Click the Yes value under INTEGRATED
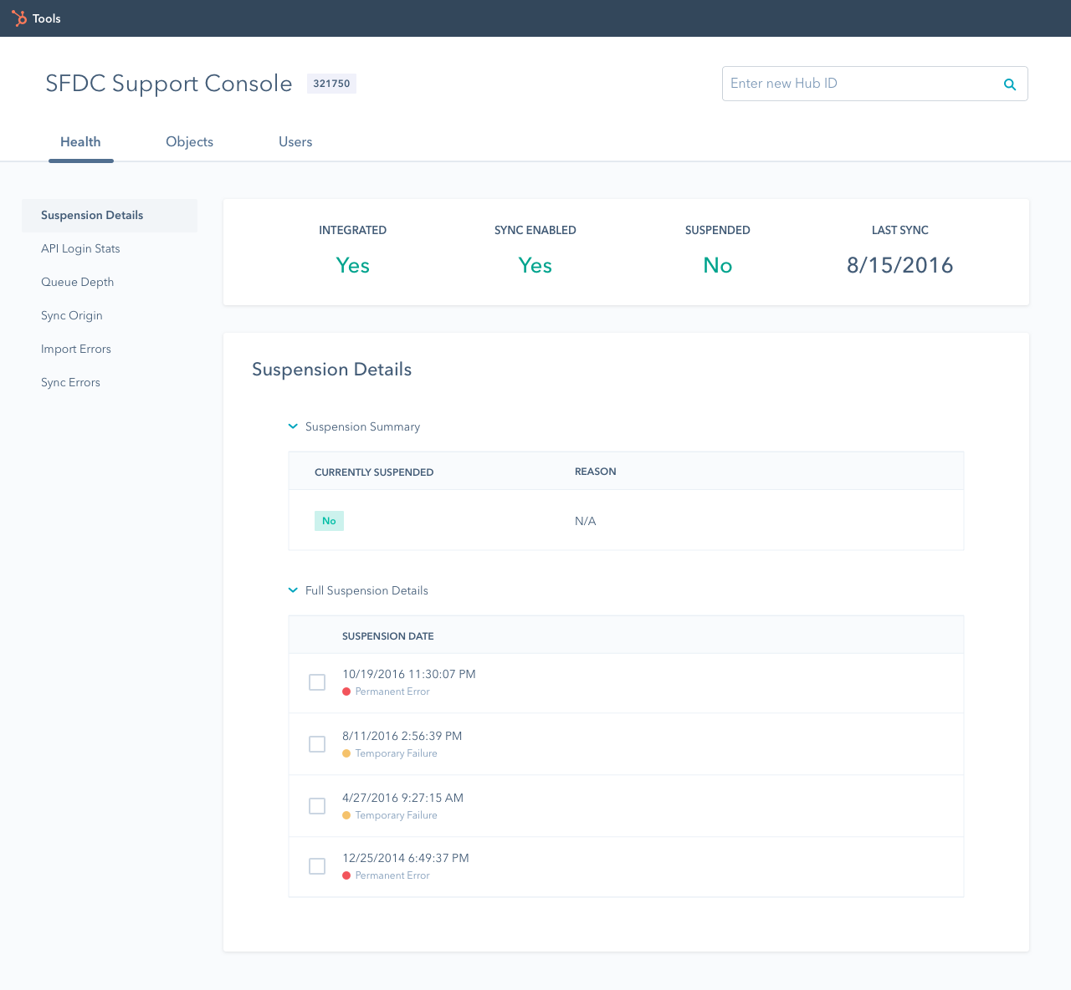The width and height of the screenshot is (1071, 990). pos(352,265)
